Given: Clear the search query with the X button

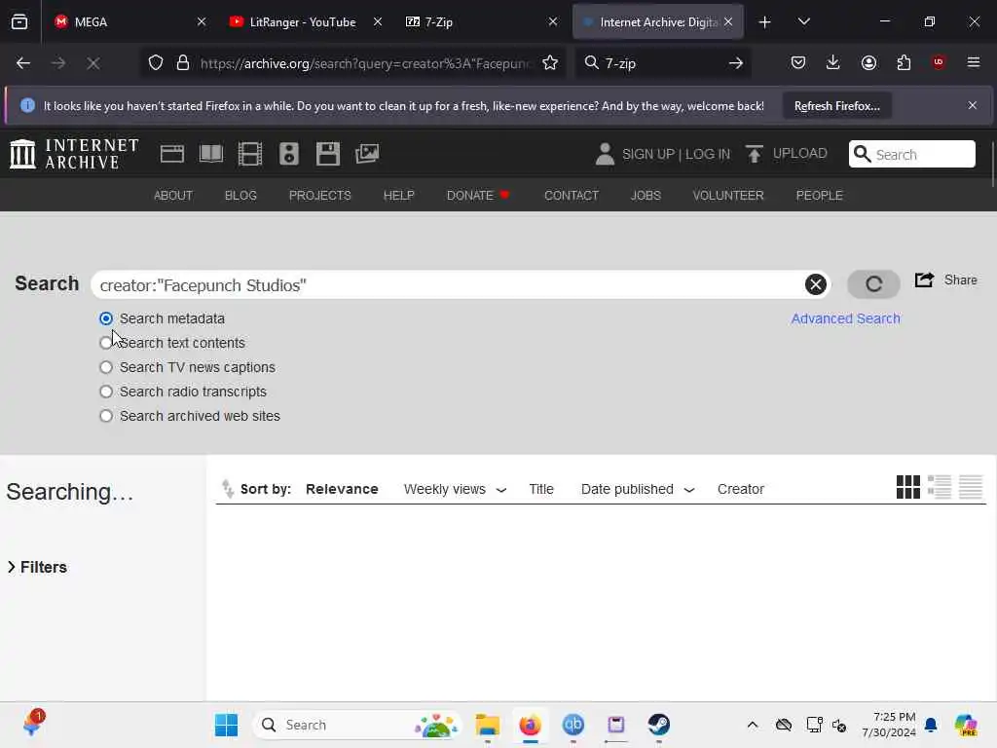Looking at the screenshot, I should 816,284.
